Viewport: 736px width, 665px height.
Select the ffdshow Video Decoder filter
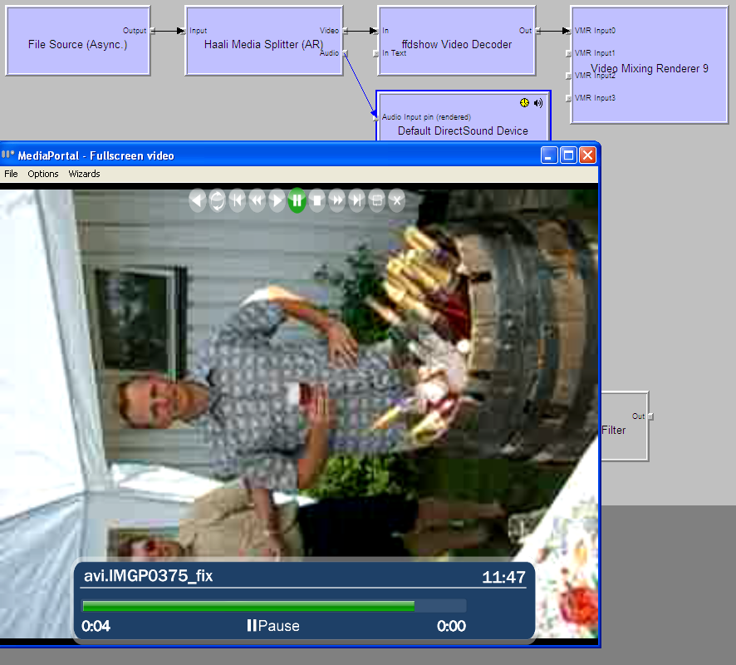pos(457,41)
